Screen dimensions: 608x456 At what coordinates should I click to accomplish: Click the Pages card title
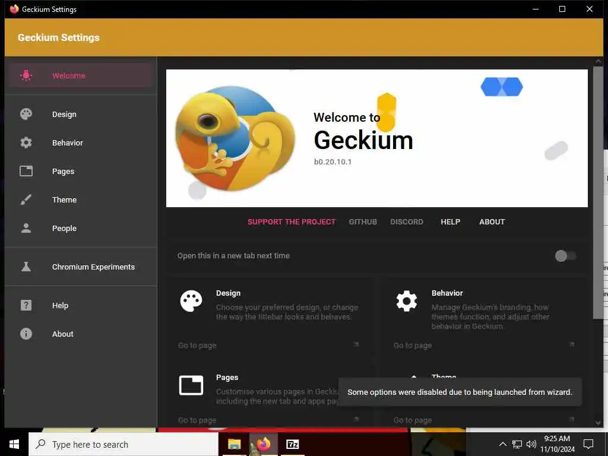click(x=227, y=377)
